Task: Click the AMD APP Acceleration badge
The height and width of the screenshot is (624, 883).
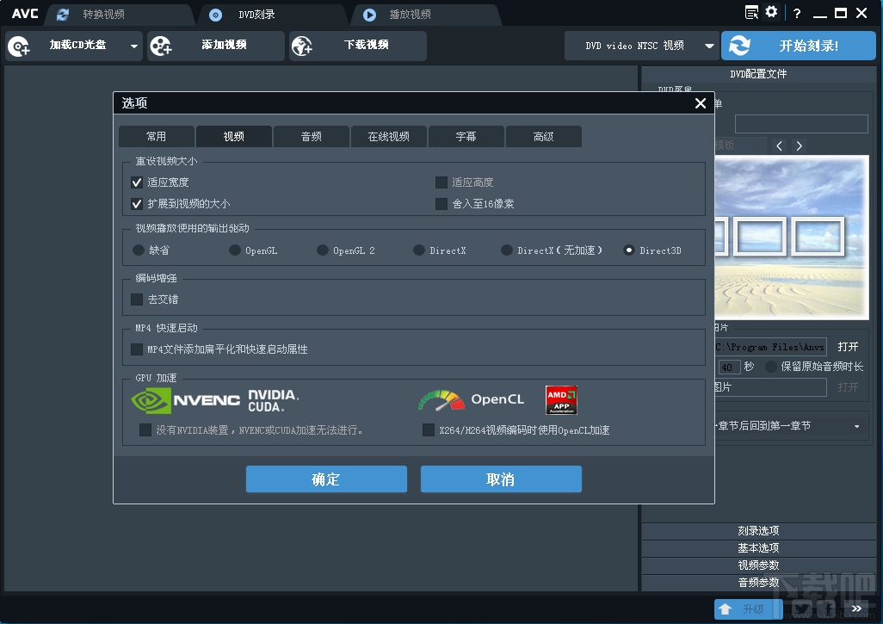Action: coord(562,399)
